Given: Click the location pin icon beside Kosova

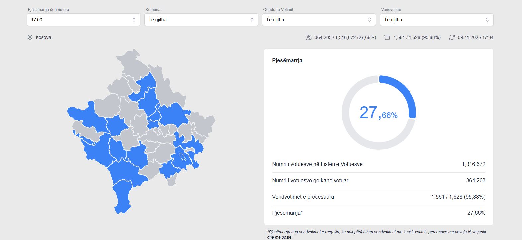Looking at the screenshot, I should pos(30,38).
